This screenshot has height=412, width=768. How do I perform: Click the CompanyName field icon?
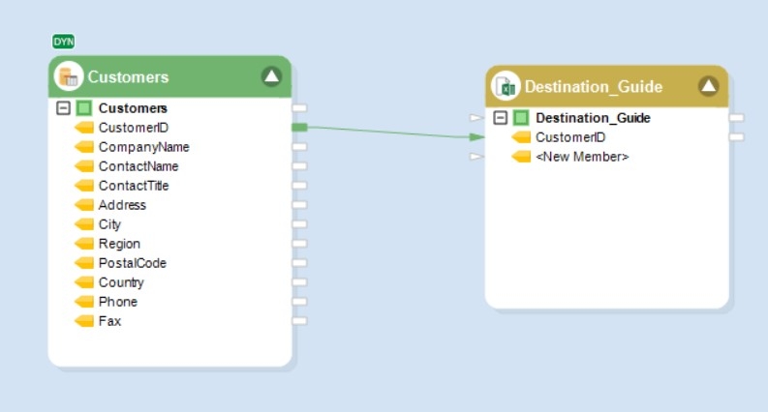click(84, 147)
